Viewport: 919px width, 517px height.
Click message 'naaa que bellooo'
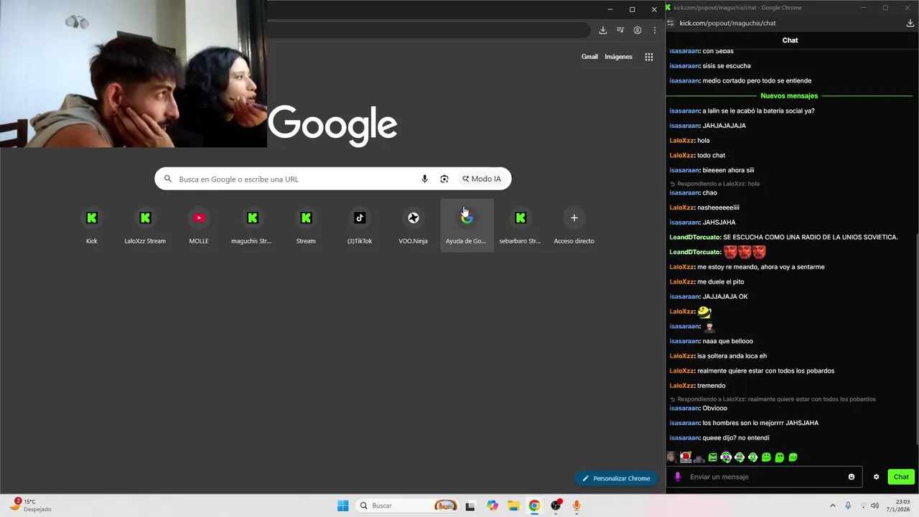727,341
